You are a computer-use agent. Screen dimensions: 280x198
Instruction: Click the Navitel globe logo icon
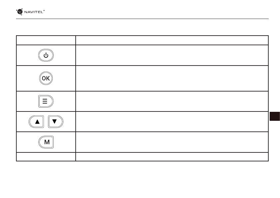tap(20, 12)
